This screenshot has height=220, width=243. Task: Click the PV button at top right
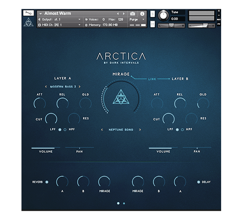219,24
